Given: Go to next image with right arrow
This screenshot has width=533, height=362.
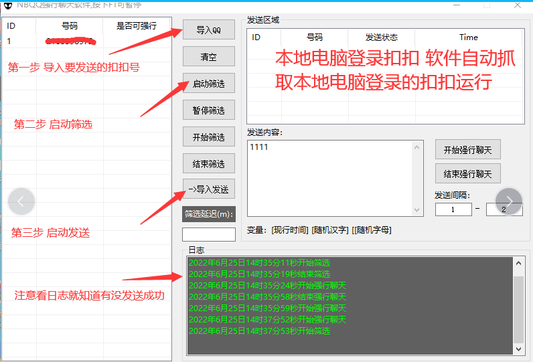Looking at the screenshot, I should click(x=509, y=201).
